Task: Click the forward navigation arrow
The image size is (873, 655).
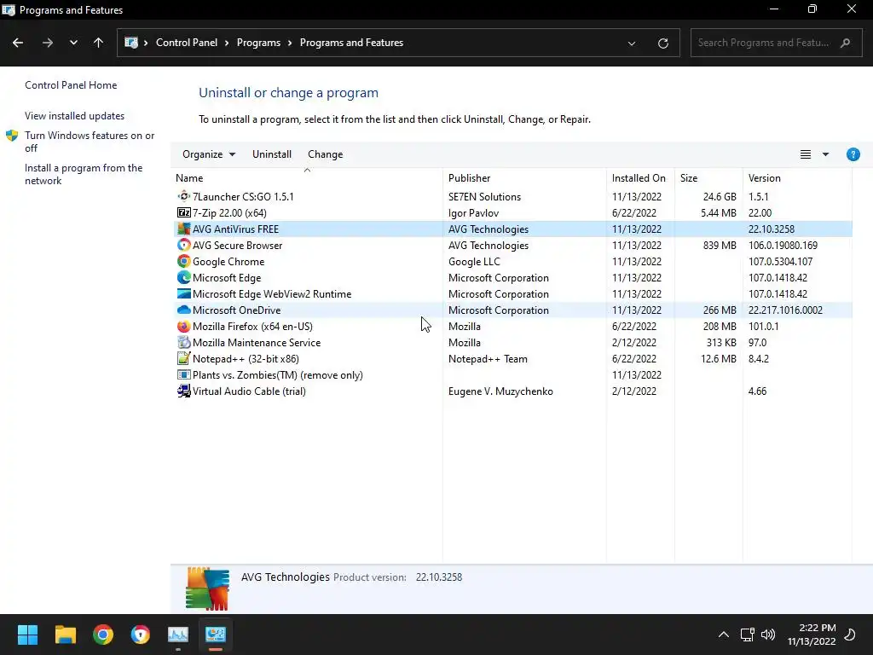Action: point(48,43)
